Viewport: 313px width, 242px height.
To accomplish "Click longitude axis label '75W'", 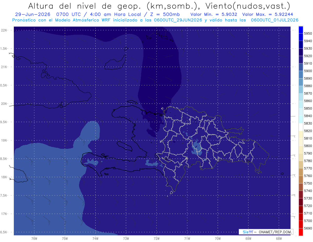I will [x=65, y=238].
